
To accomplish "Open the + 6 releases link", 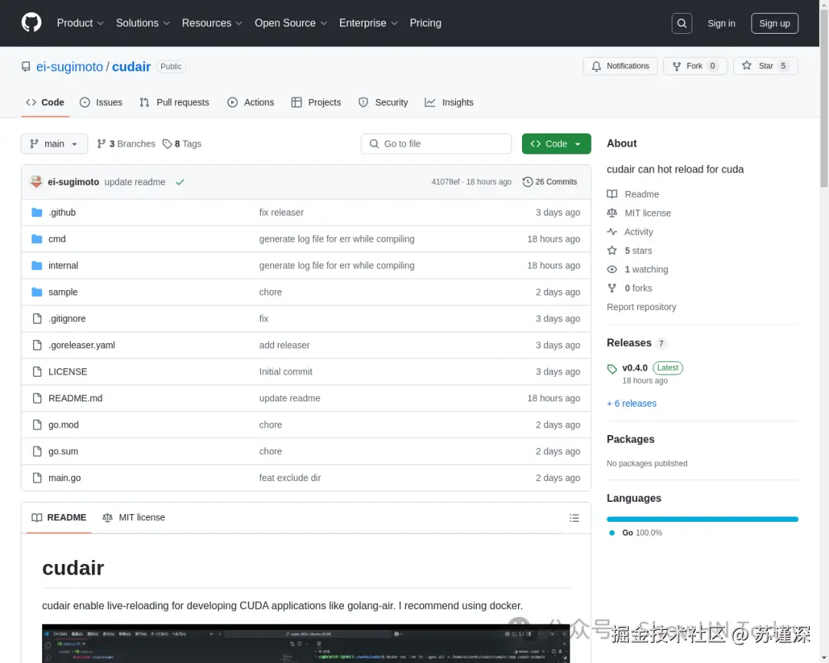I will [631, 404].
